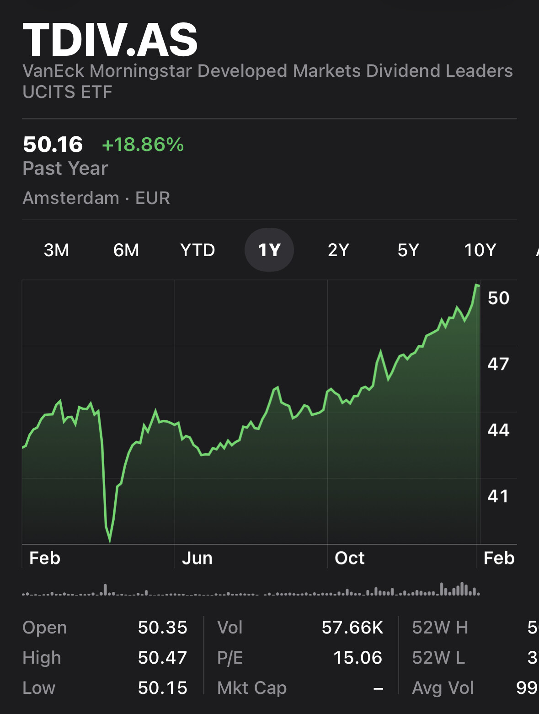This screenshot has height=714, width=539.
Task: Tap the Jun label on the time axis
Action: pos(197,558)
